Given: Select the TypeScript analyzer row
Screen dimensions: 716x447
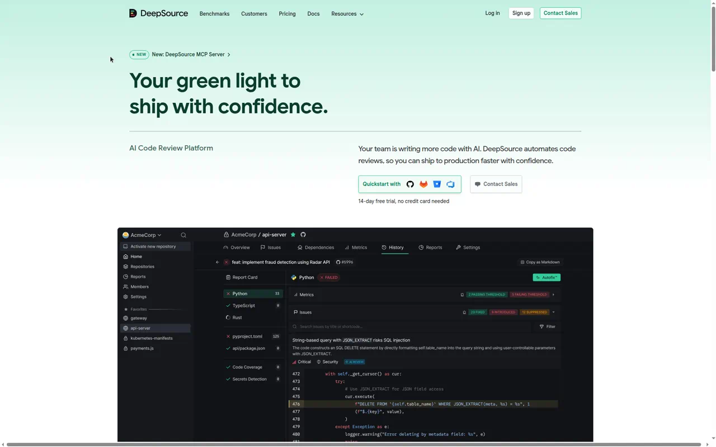Looking at the screenshot, I should click(253, 306).
